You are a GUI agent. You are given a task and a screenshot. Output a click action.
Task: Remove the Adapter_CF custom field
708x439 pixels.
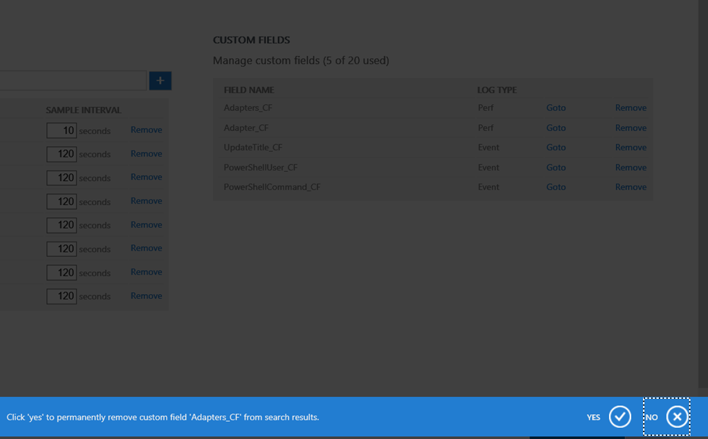631,128
